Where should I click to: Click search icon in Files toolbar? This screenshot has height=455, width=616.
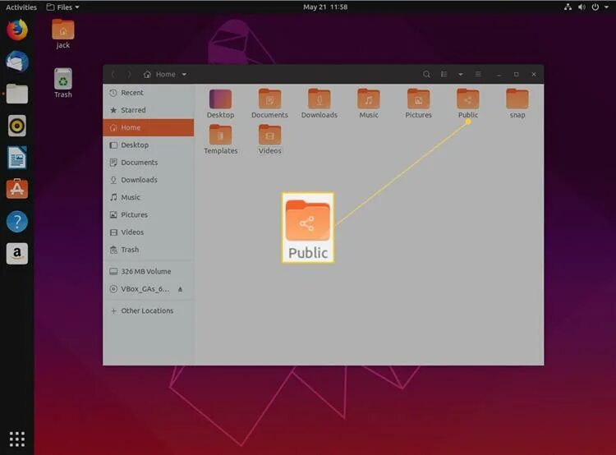(x=426, y=74)
